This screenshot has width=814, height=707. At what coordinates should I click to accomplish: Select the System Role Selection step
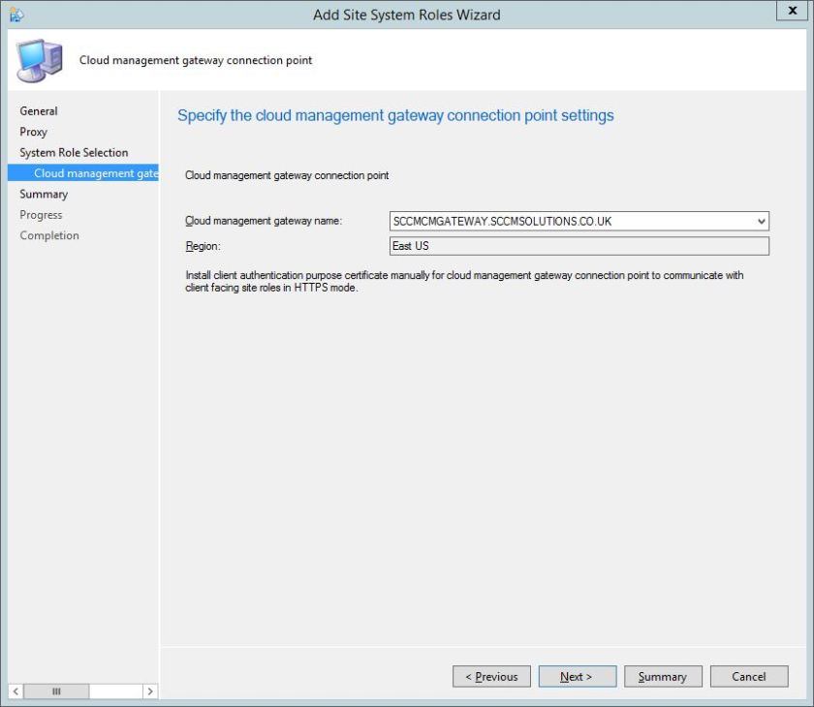tap(72, 152)
